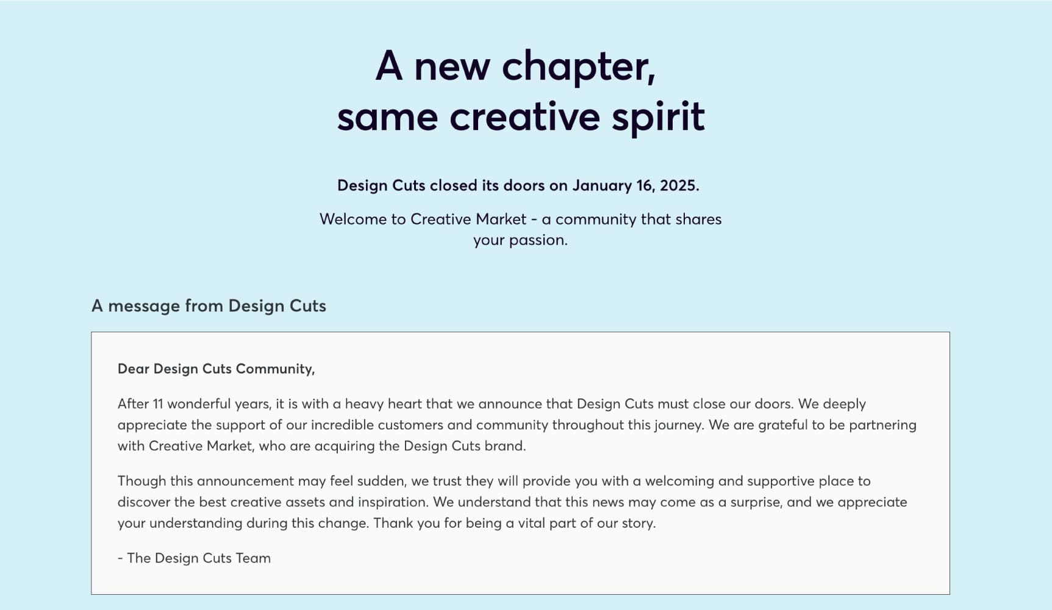This screenshot has width=1052, height=610.
Task: Click "welcoming and supportive place" phrase
Action: click(x=740, y=481)
